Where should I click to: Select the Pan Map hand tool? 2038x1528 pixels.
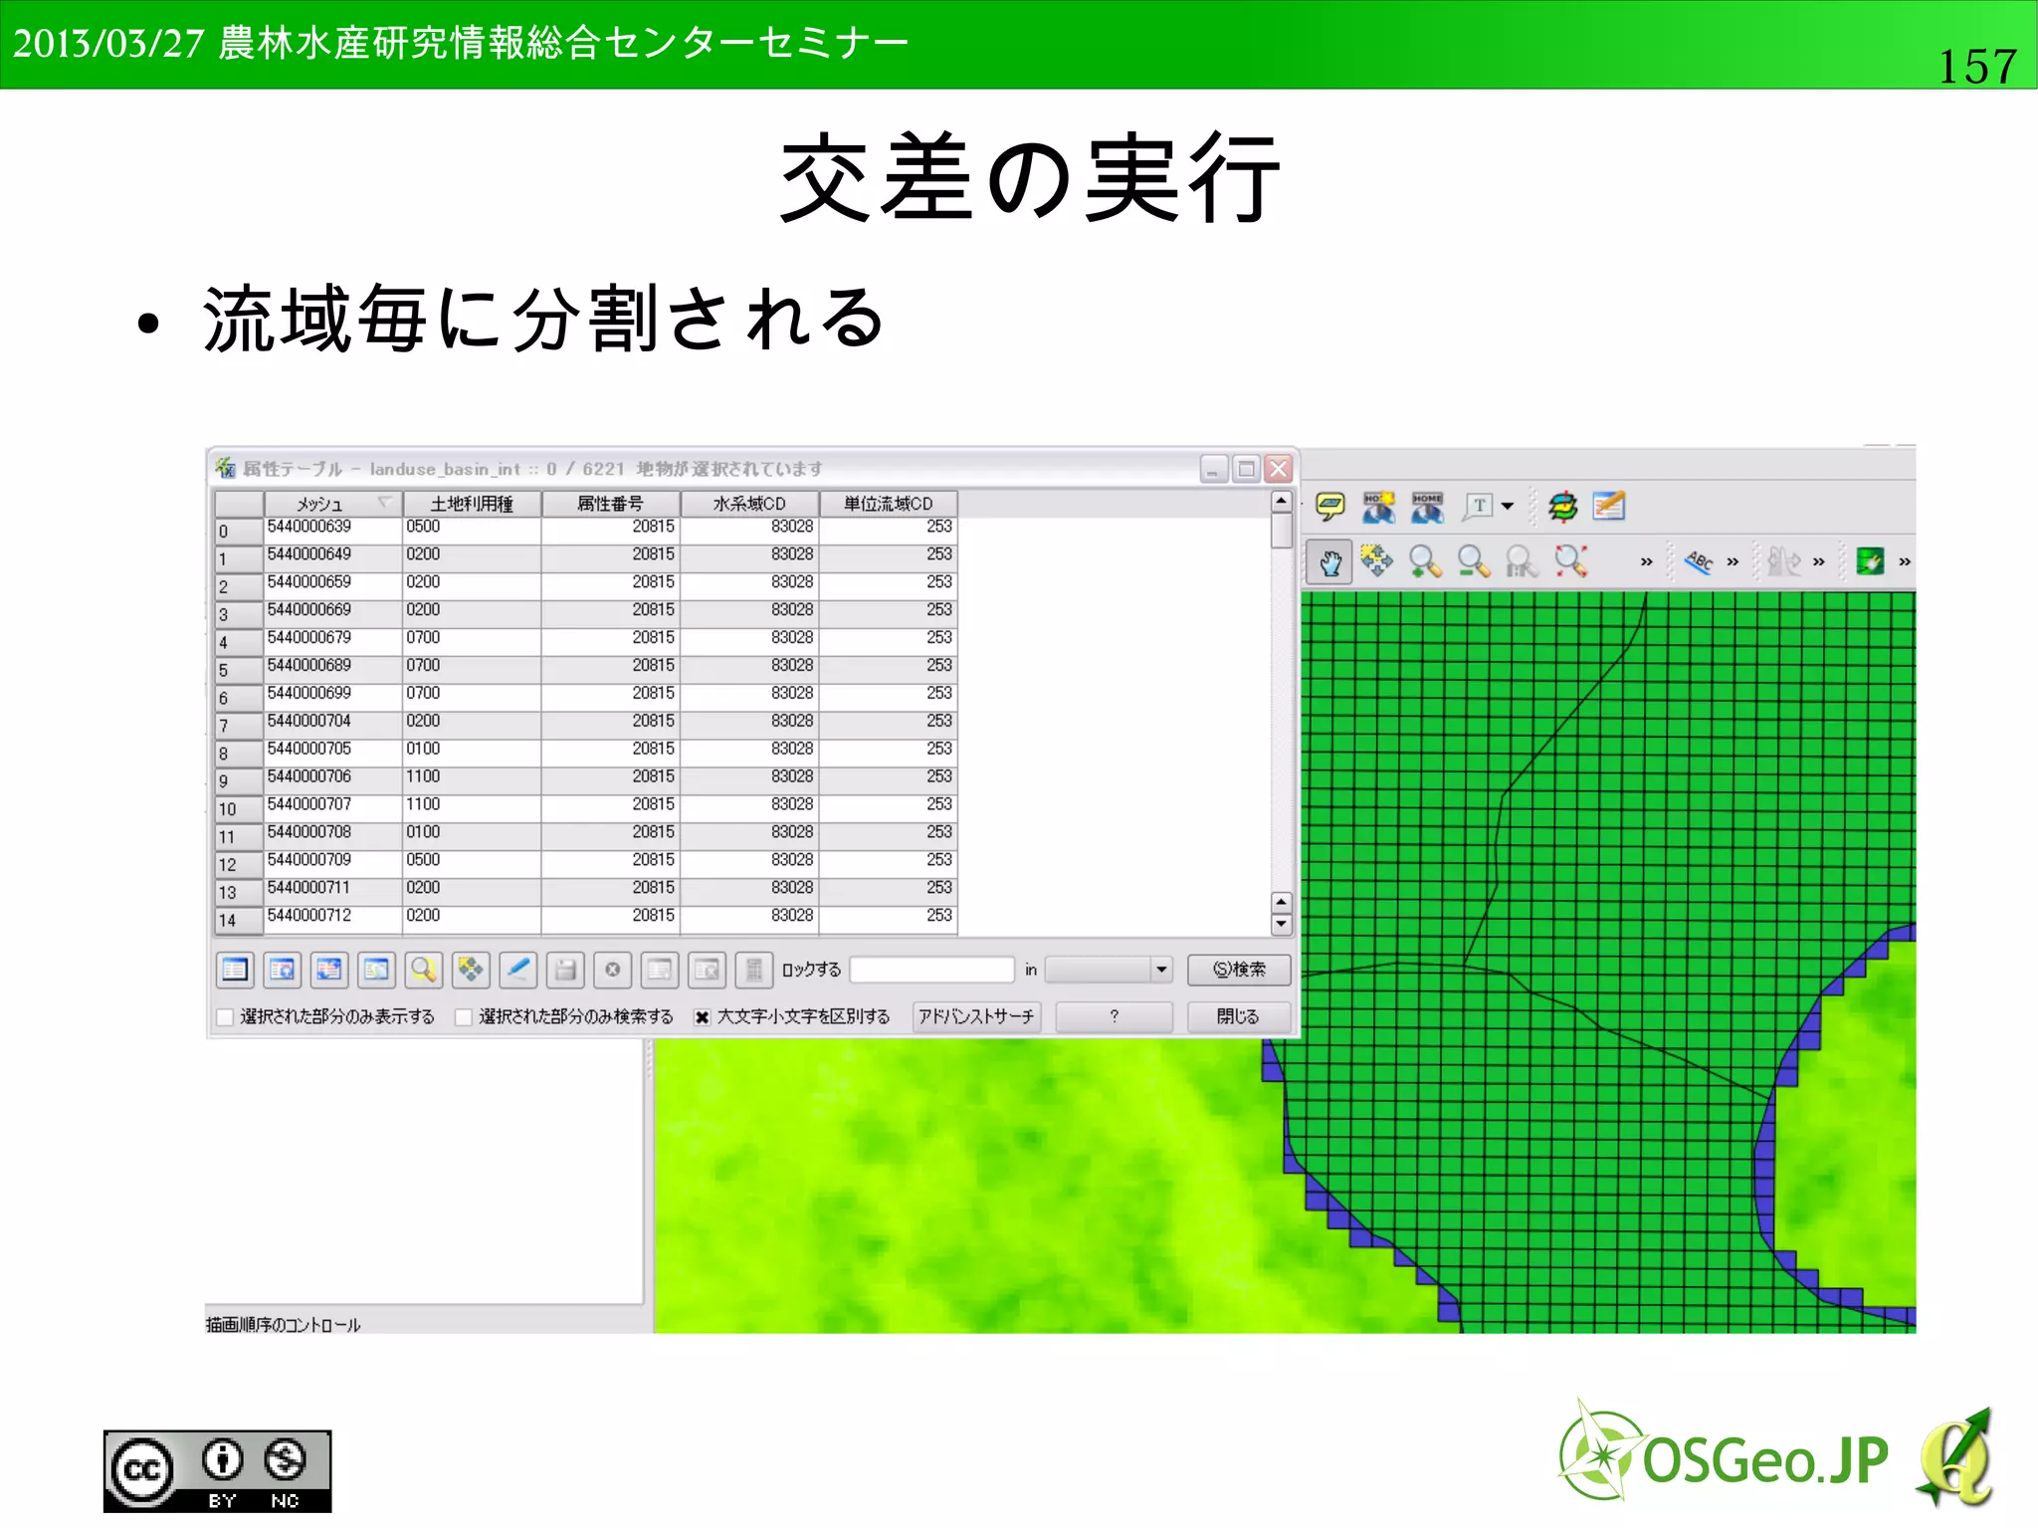coord(1329,562)
